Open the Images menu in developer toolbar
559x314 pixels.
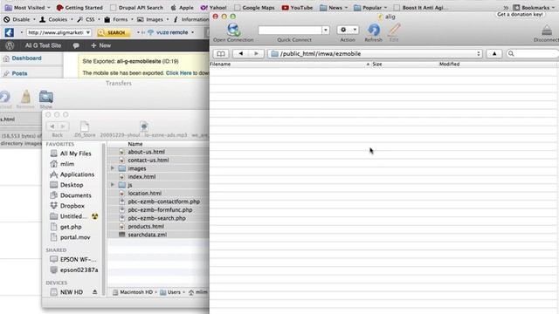pyautogui.click(x=153, y=19)
